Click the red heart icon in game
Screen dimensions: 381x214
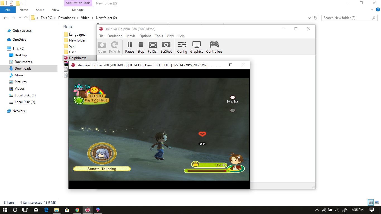click(202, 134)
